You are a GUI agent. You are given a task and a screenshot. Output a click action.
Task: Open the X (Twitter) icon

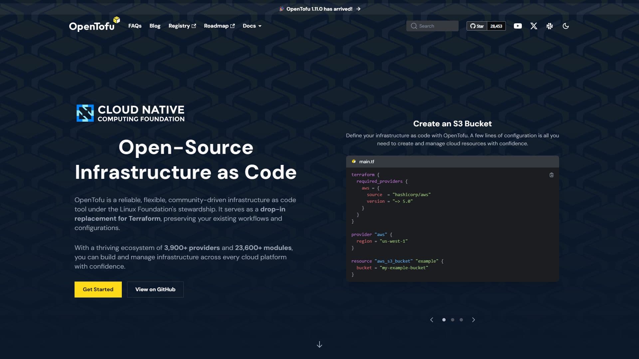point(533,26)
